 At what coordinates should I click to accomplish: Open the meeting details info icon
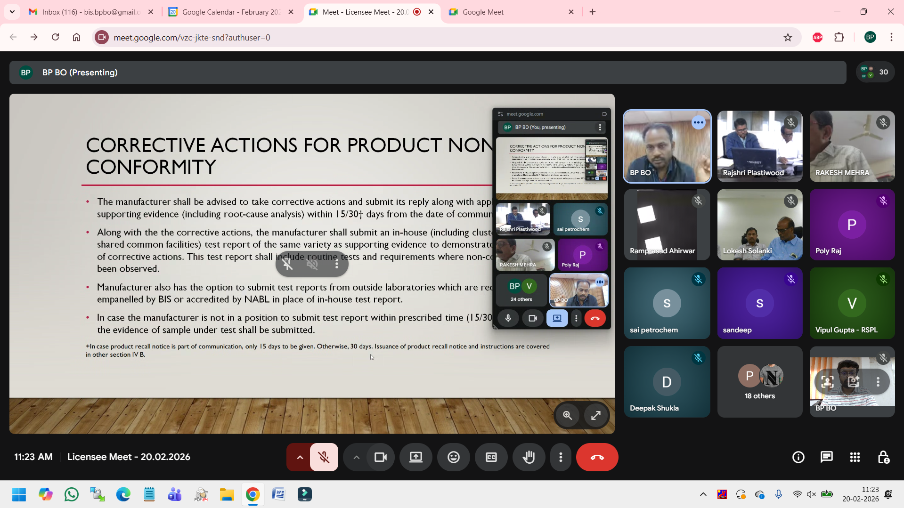click(798, 457)
